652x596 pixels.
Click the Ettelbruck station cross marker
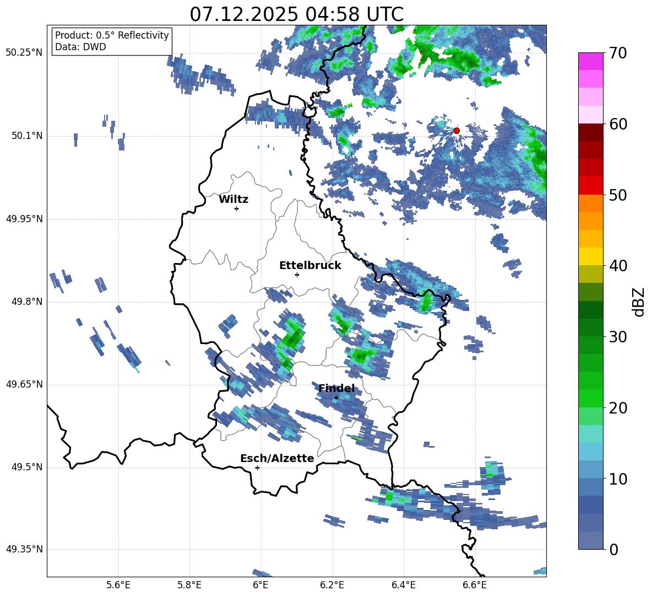pos(297,275)
